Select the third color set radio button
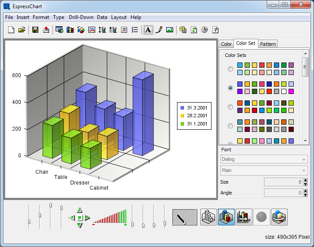This screenshot has width=314, height=247. tap(230, 107)
